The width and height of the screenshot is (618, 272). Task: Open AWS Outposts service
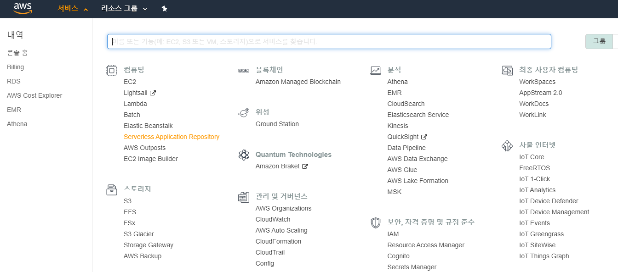pyautogui.click(x=144, y=148)
